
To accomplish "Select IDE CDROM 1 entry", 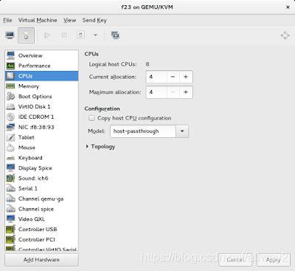I will pos(41,117).
